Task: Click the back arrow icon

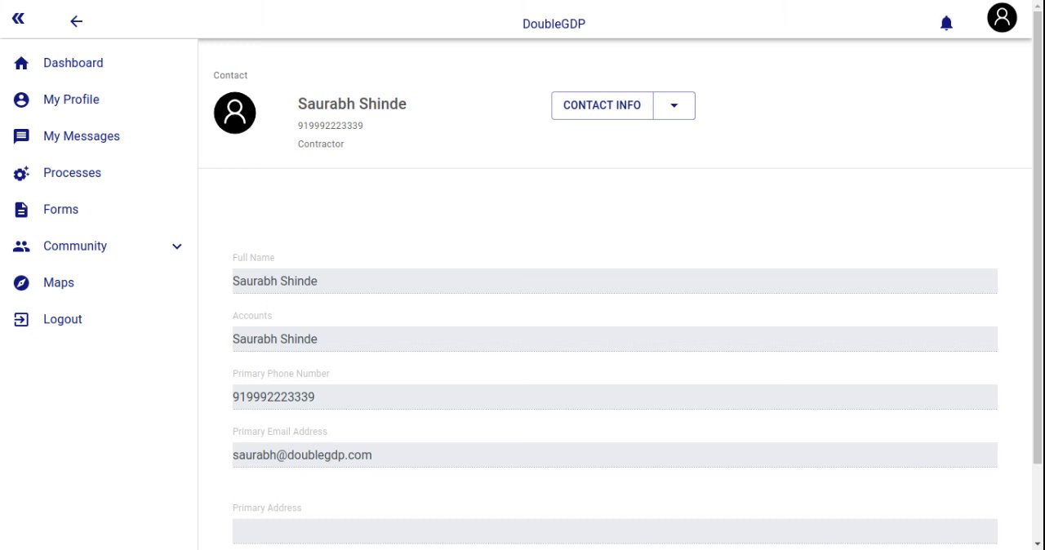Action: tap(76, 21)
